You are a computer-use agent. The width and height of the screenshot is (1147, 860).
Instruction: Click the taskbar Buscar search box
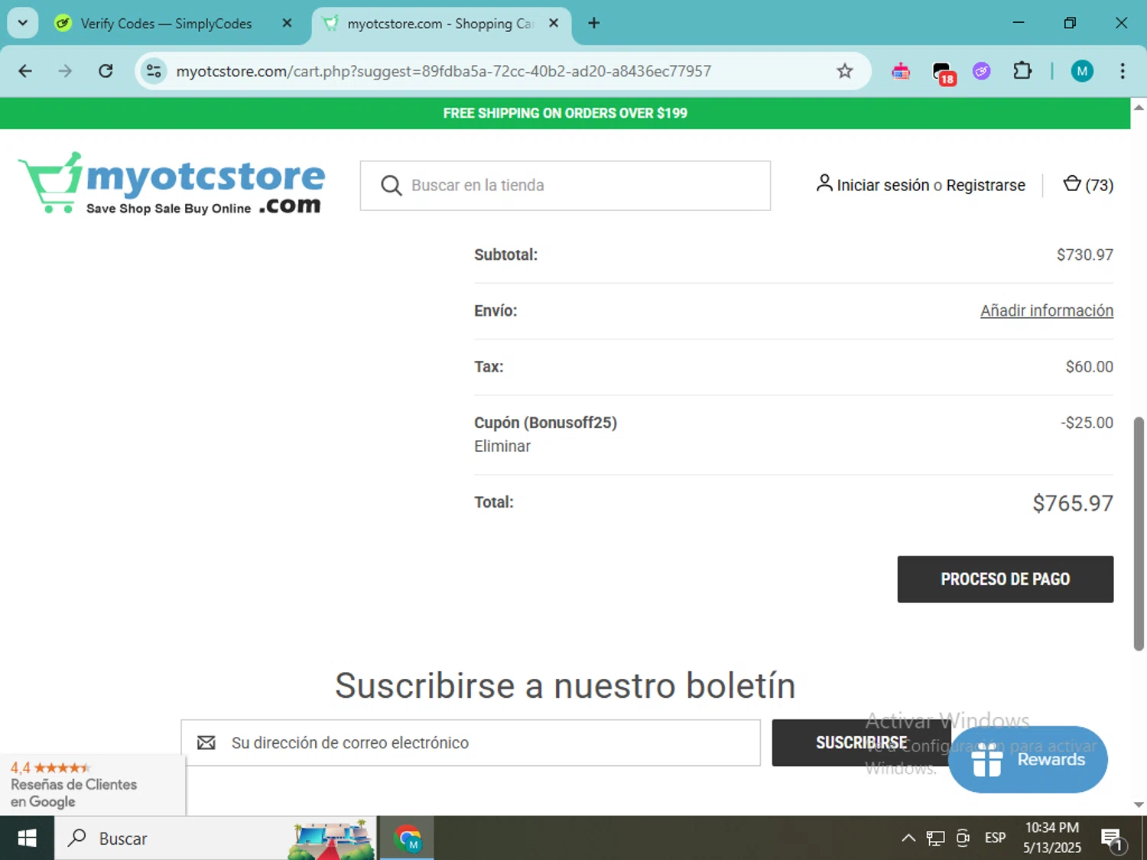tap(216, 839)
